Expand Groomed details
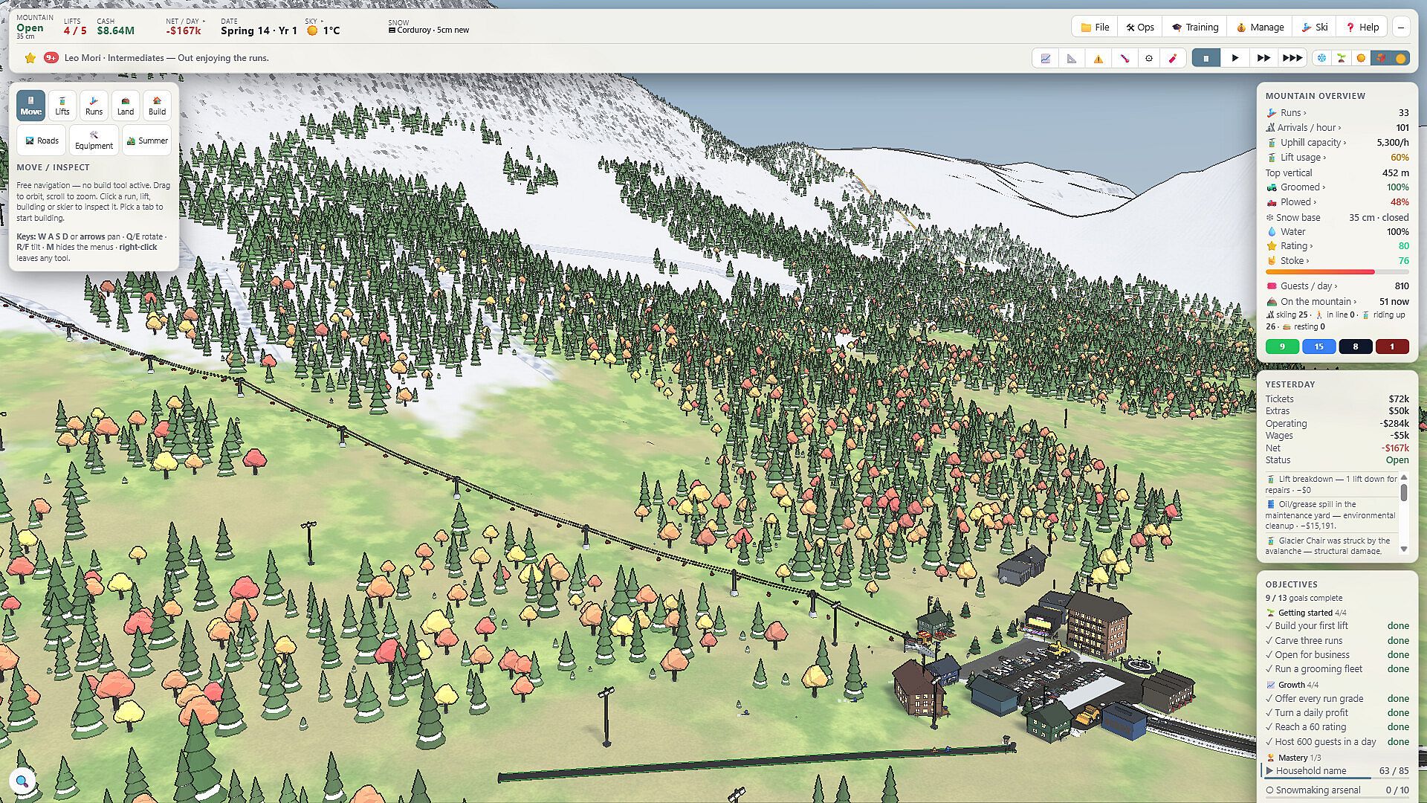The width and height of the screenshot is (1427, 803). click(1337, 187)
